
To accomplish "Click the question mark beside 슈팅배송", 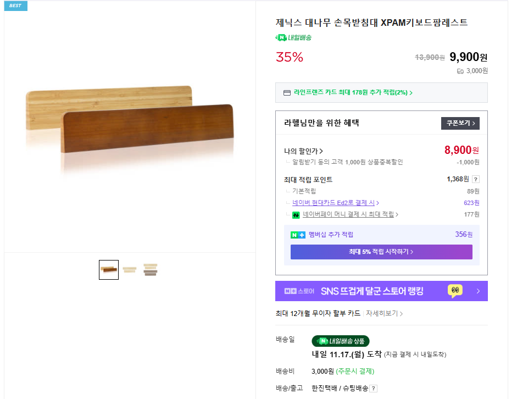I will [374, 389].
